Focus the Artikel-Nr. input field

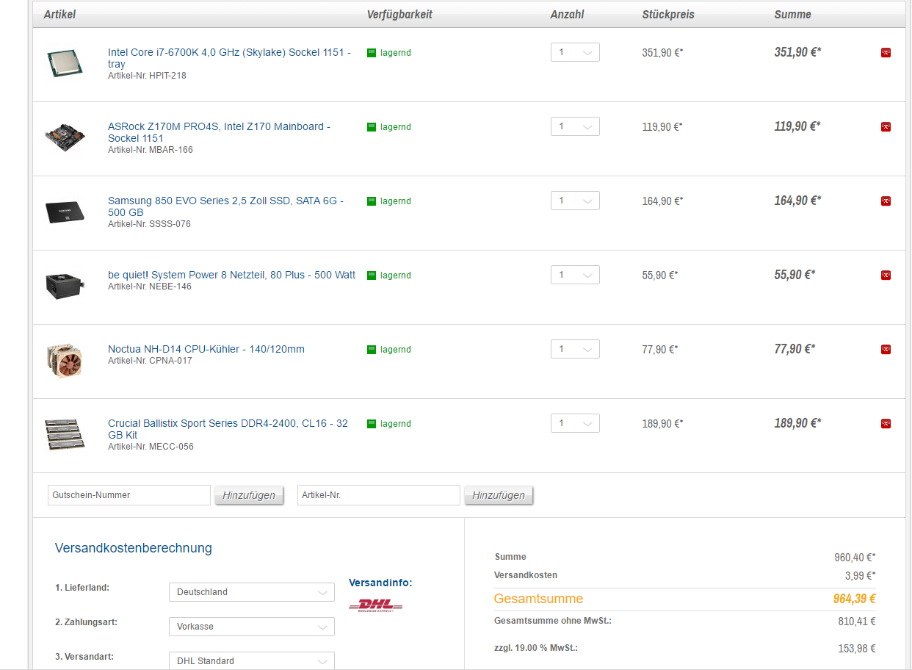(x=379, y=495)
